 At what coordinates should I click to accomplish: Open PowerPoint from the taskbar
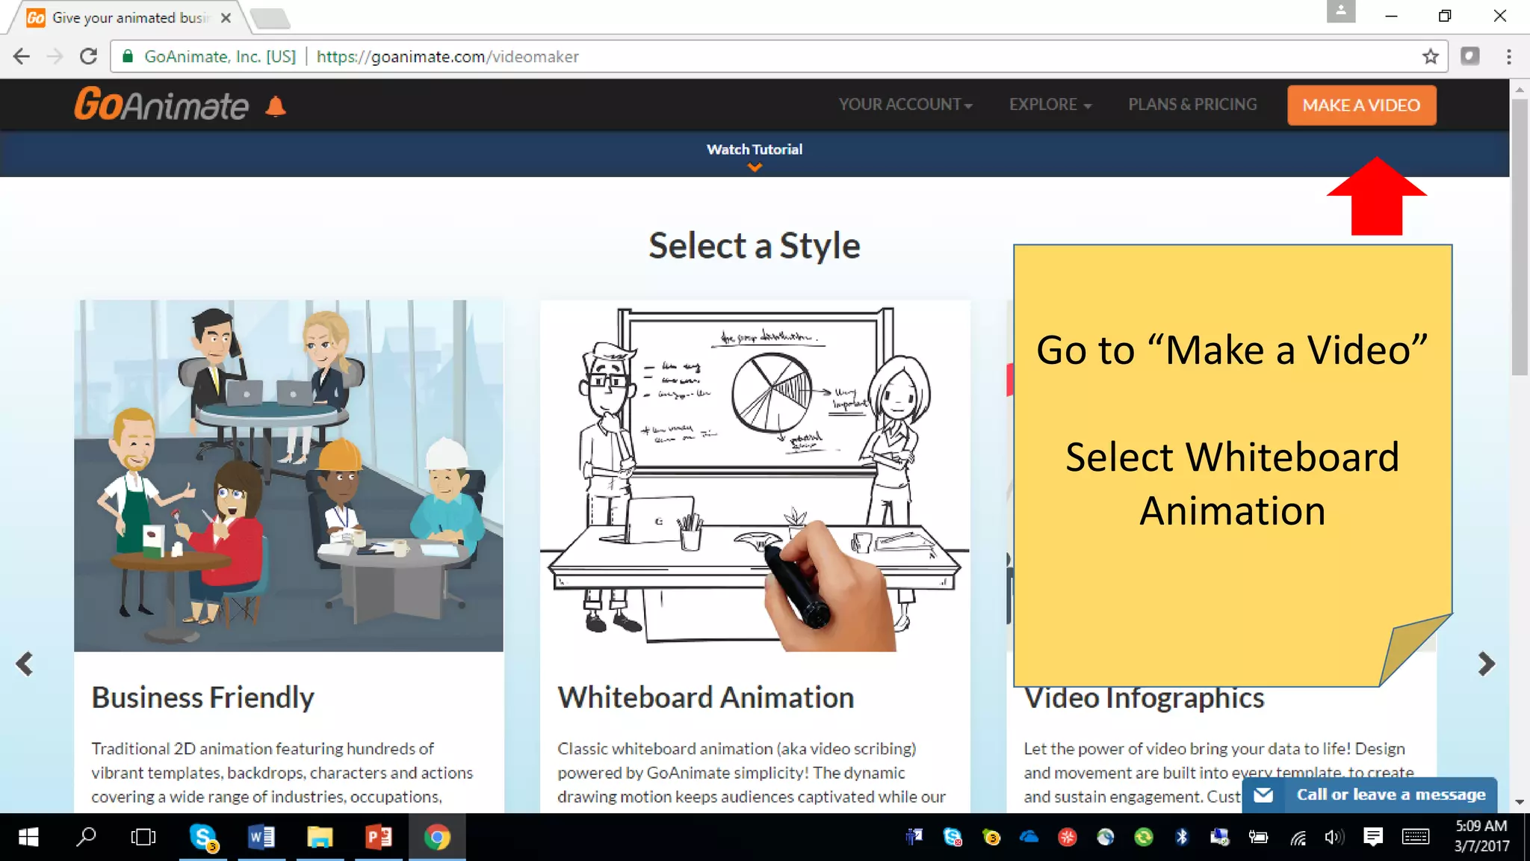[379, 837]
